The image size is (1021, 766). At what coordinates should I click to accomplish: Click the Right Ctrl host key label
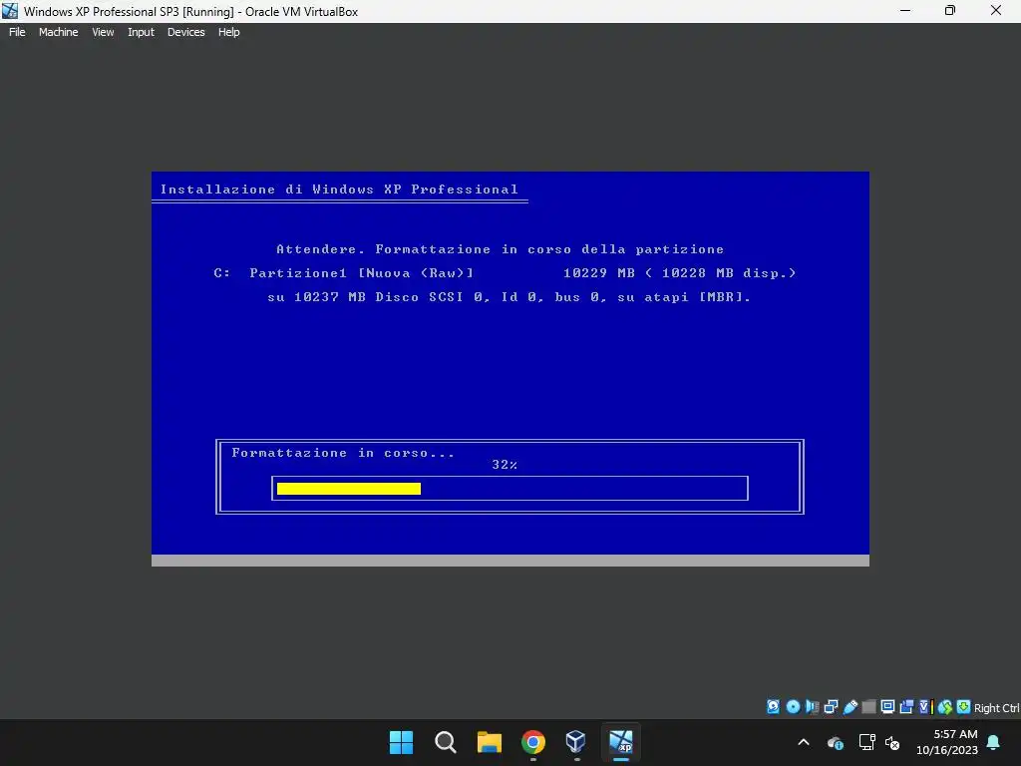996,708
